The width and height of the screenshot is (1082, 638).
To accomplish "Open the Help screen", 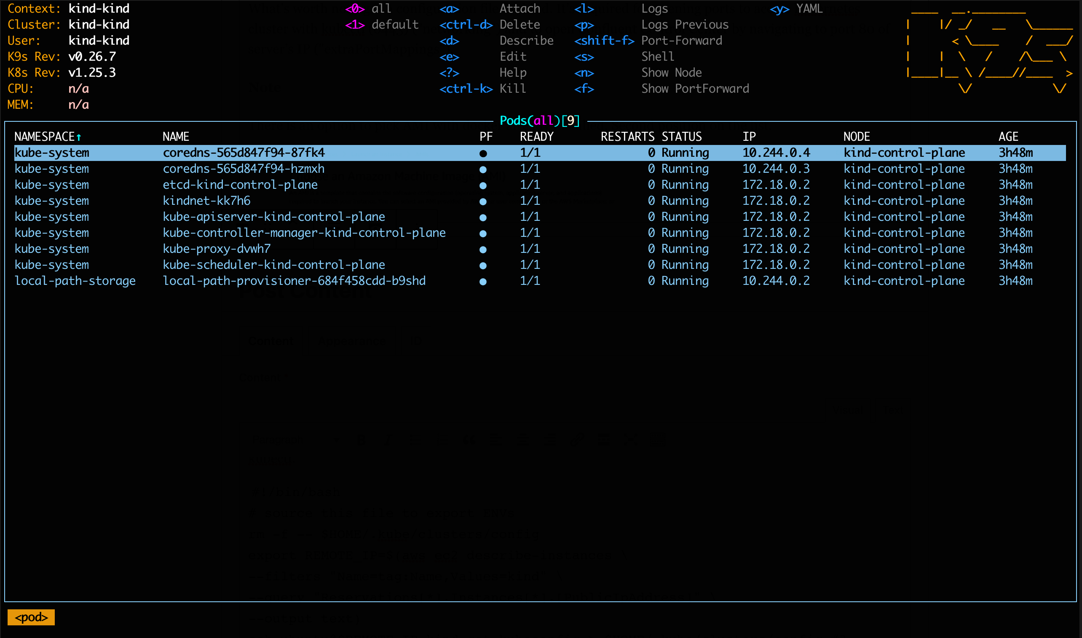I will (x=512, y=72).
